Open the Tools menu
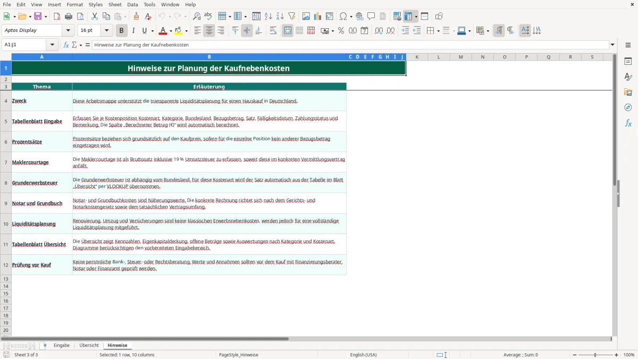Image resolution: width=638 pixels, height=359 pixels. tap(149, 4)
